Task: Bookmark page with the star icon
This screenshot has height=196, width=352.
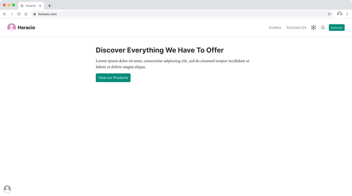Action: tap(329, 14)
